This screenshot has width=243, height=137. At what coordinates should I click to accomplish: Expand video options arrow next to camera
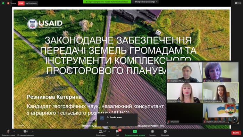33,131
